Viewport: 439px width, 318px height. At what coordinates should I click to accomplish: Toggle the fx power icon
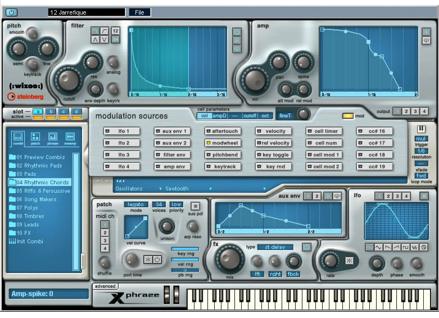coord(306,247)
